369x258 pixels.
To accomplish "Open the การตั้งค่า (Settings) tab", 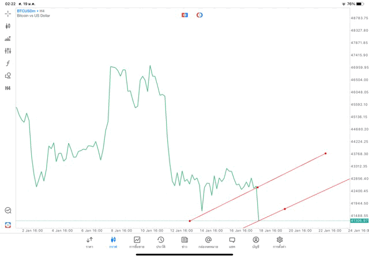I will (280, 242).
